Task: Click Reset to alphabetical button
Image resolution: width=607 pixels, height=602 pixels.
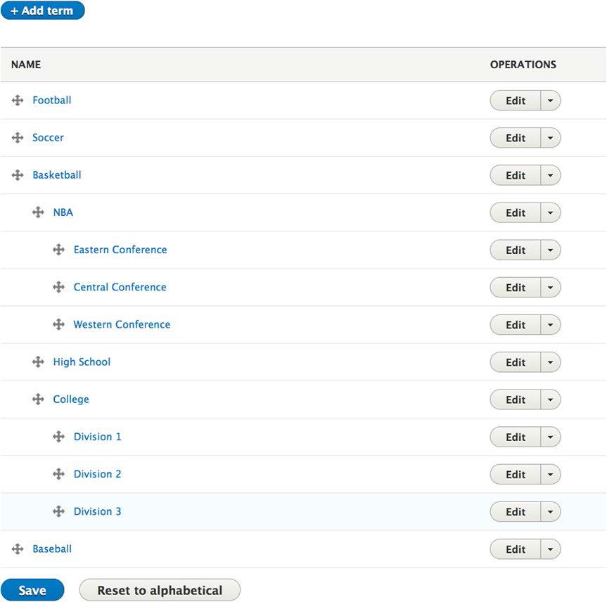Action: click(x=160, y=590)
